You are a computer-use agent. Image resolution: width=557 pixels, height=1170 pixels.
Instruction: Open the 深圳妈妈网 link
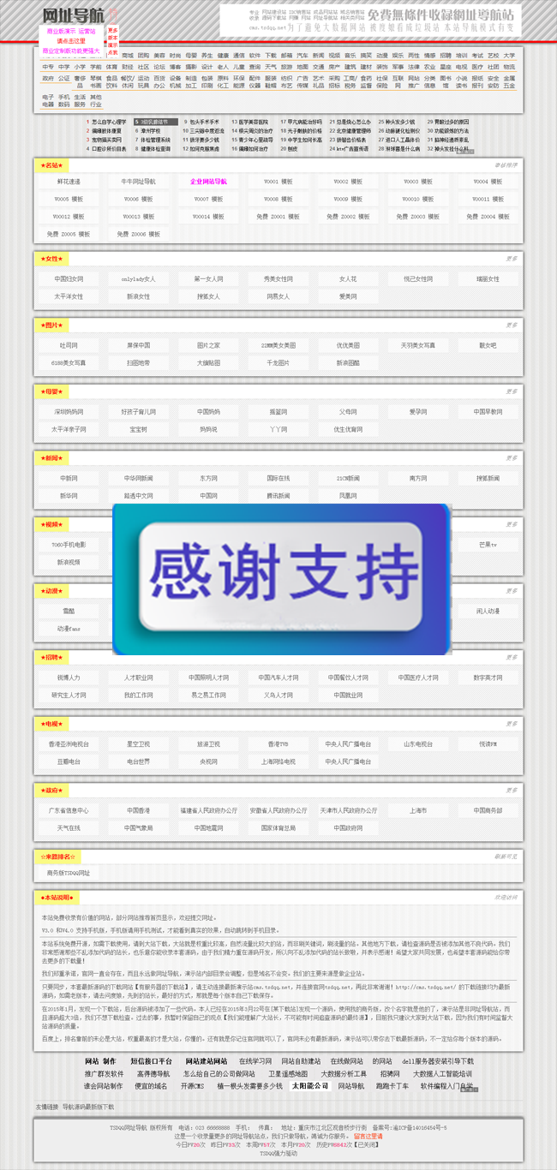(x=69, y=412)
